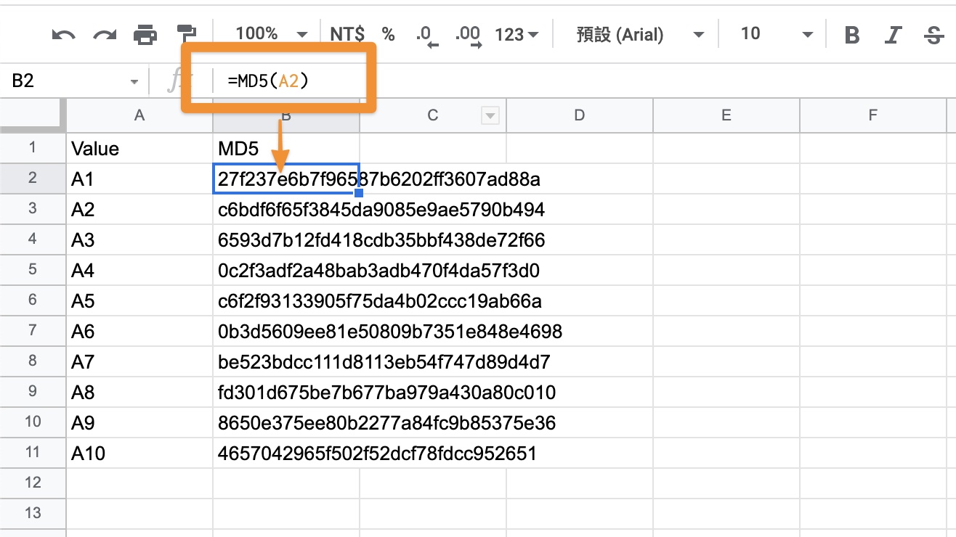Select the 'MD5' header cell
Image resolution: width=956 pixels, height=537 pixels.
[x=286, y=149]
